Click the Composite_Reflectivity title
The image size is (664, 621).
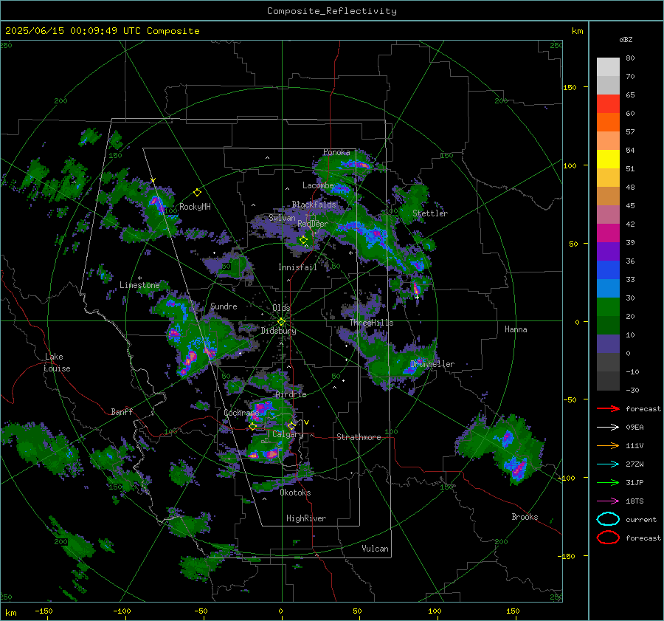(x=332, y=11)
